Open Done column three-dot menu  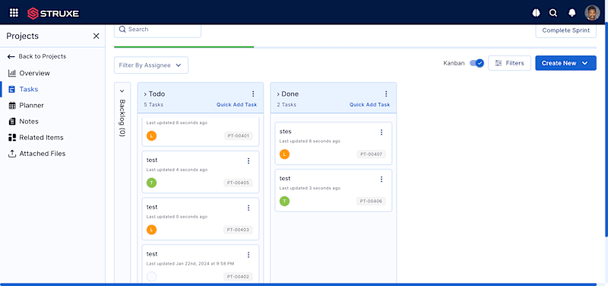tap(386, 94)
